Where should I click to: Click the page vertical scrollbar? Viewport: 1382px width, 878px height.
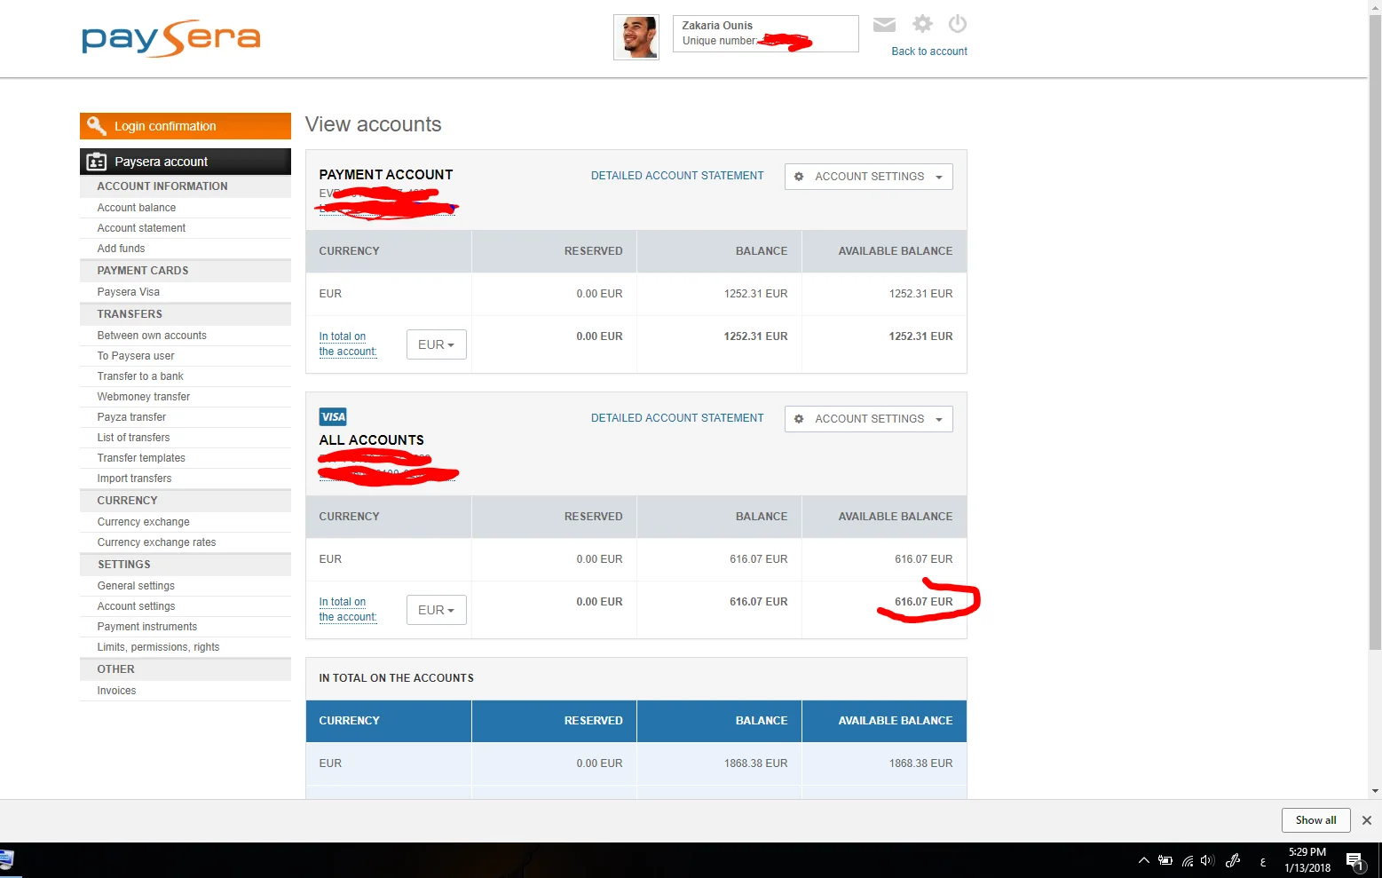[x=1375, y=355]
